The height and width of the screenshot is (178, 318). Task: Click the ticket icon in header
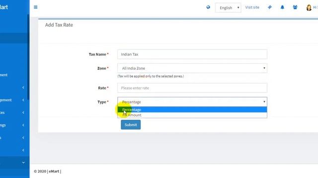click(x=269, y=7)
